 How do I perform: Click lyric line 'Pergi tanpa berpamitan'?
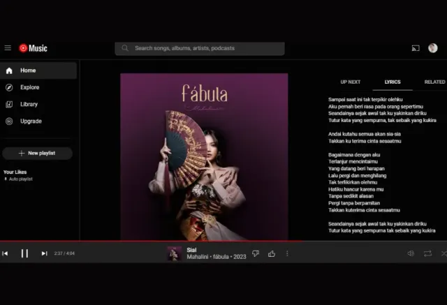(x=354, y=203)
